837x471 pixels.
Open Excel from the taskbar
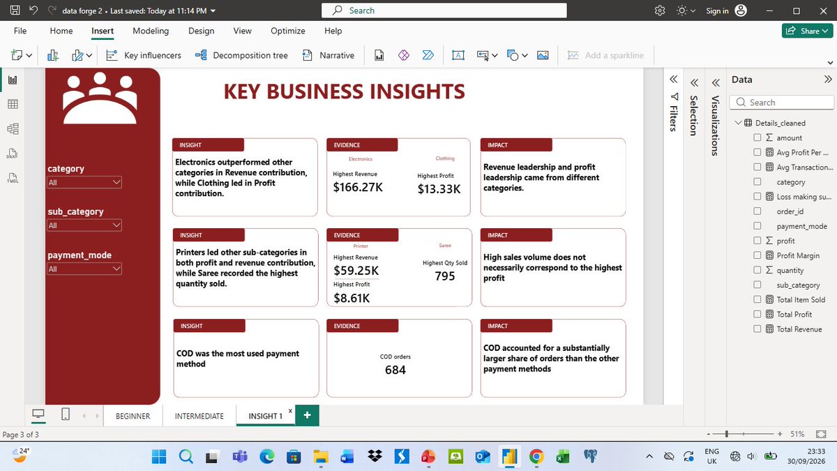pyautogui.click(x=561, y=456)
